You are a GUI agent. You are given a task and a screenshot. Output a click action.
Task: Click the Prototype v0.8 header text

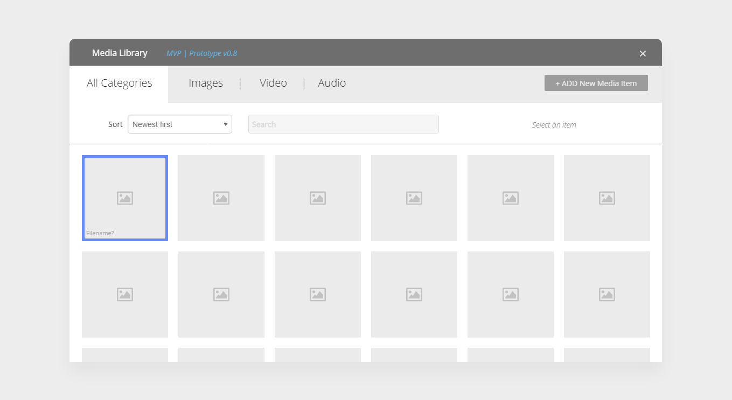[x=201, y=53]
